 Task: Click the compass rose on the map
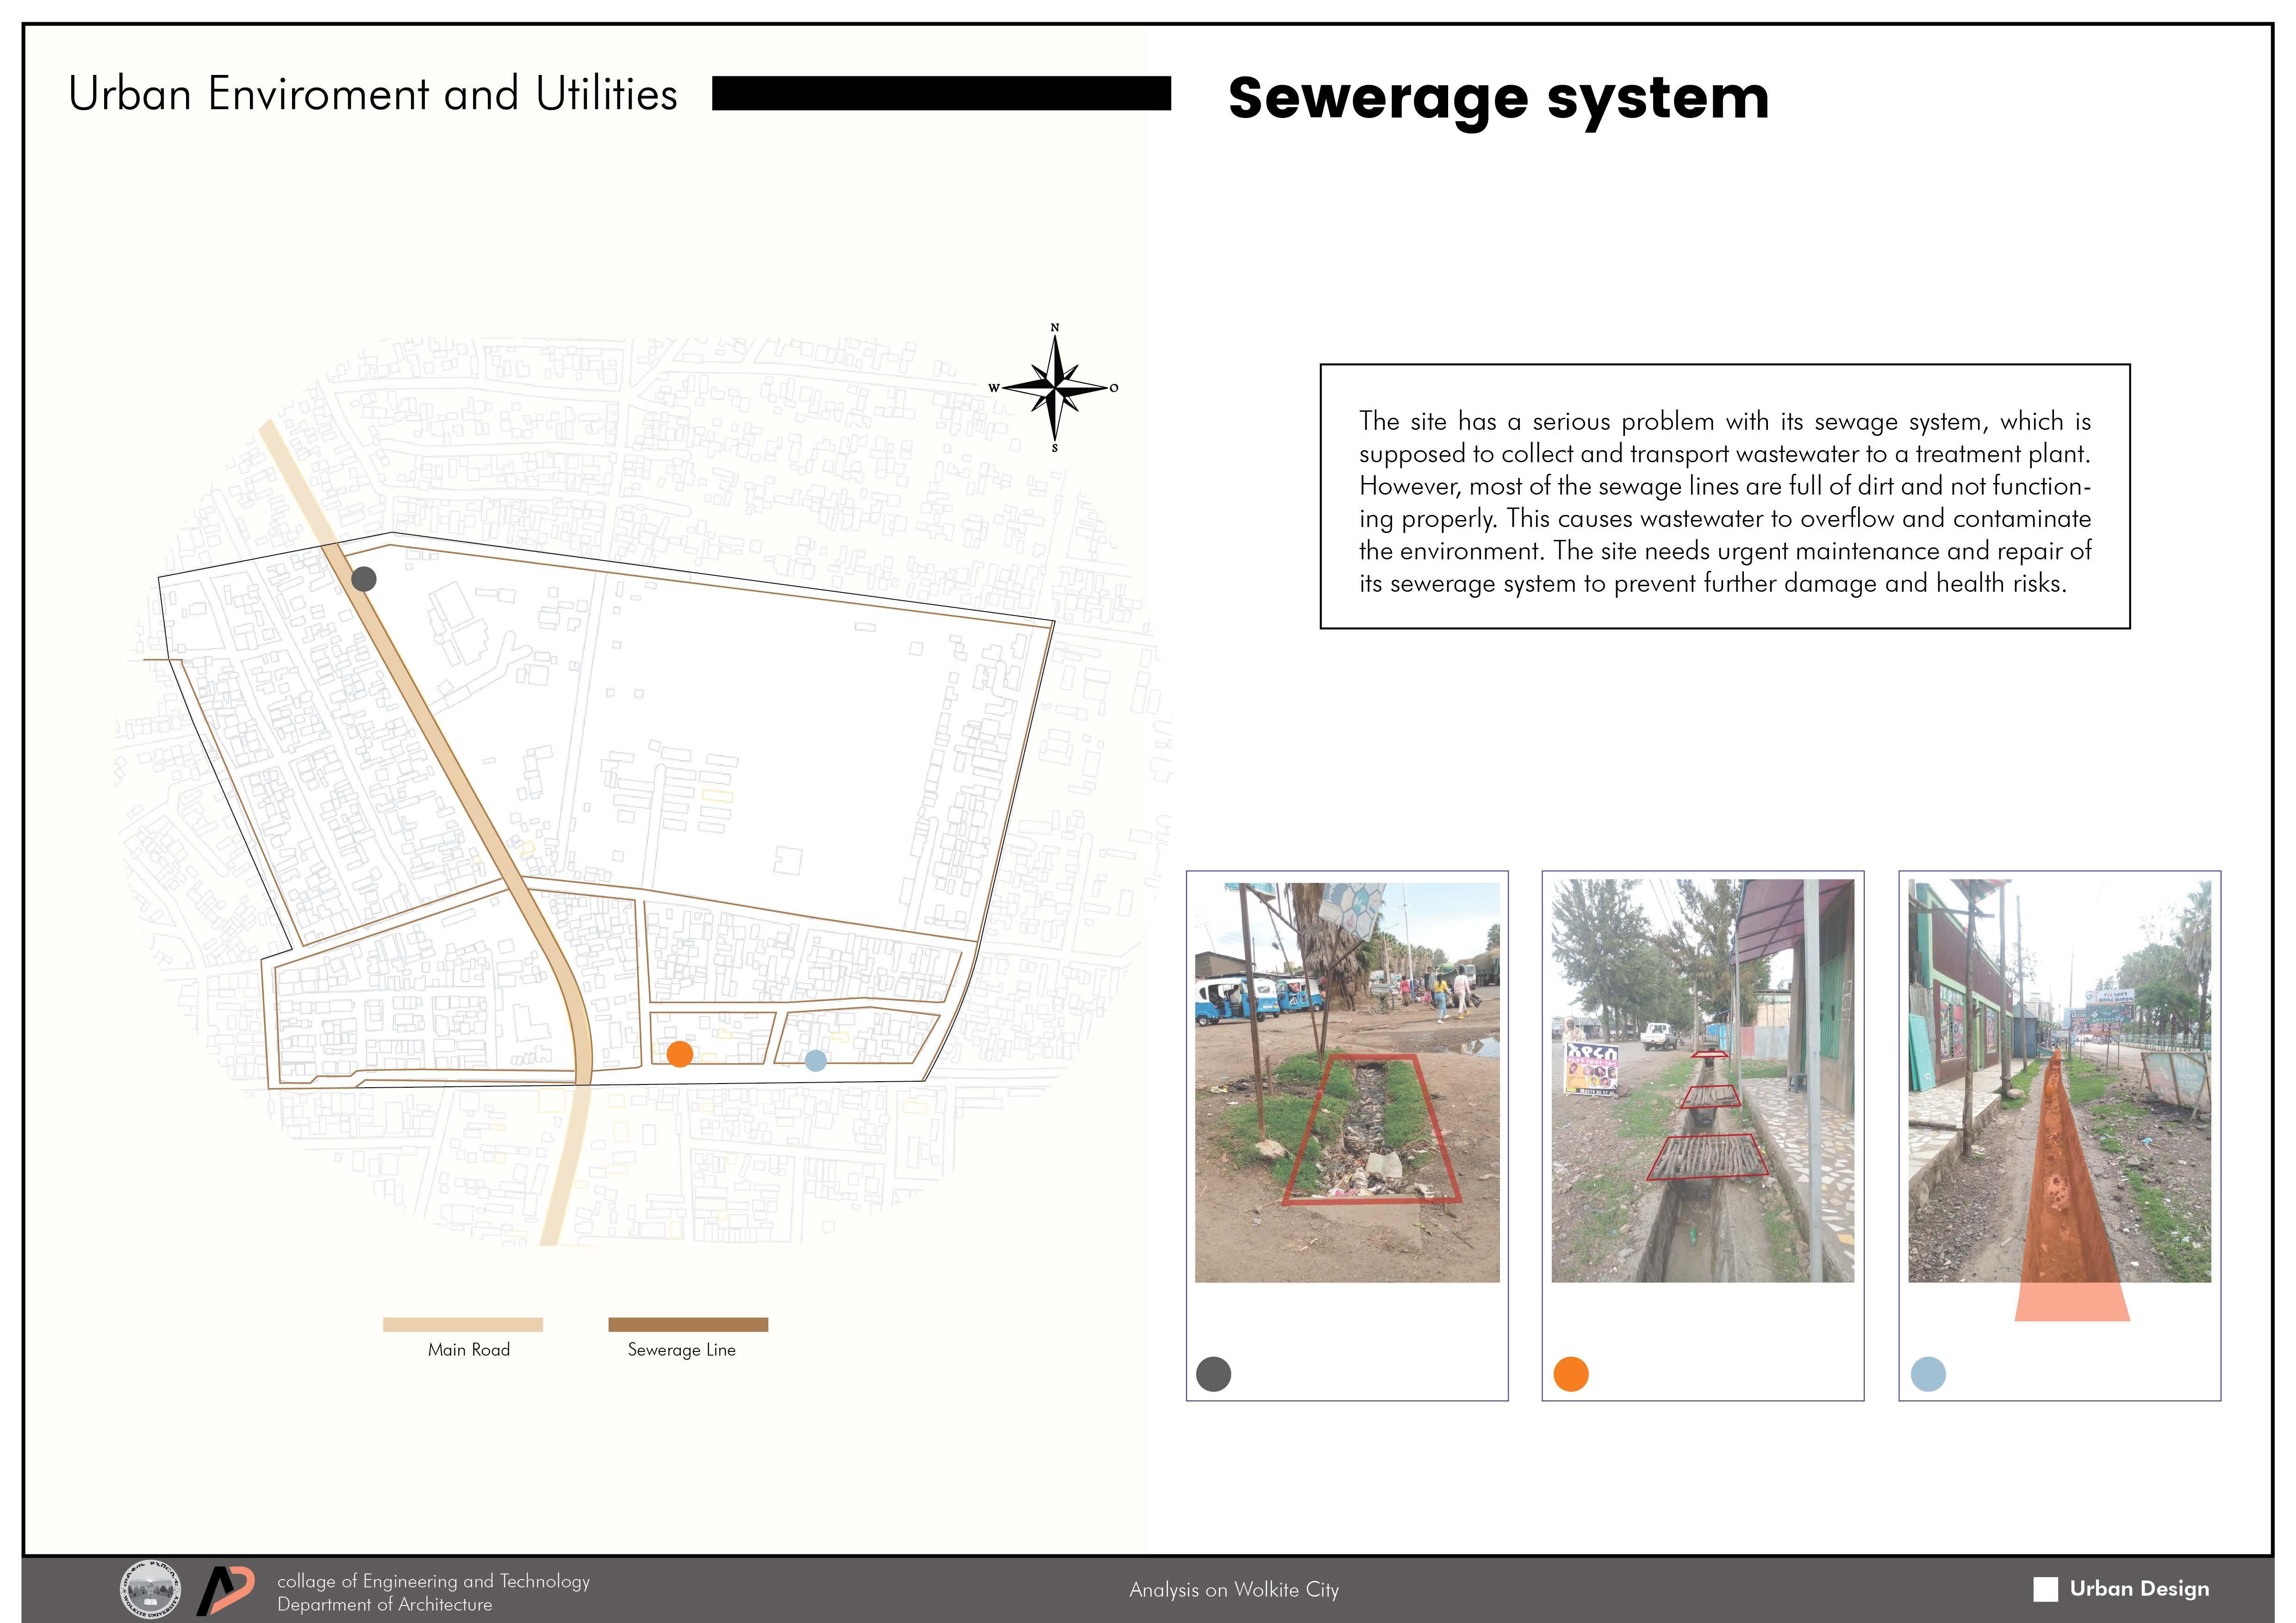pyautogui.click(x=1055, y=388)
